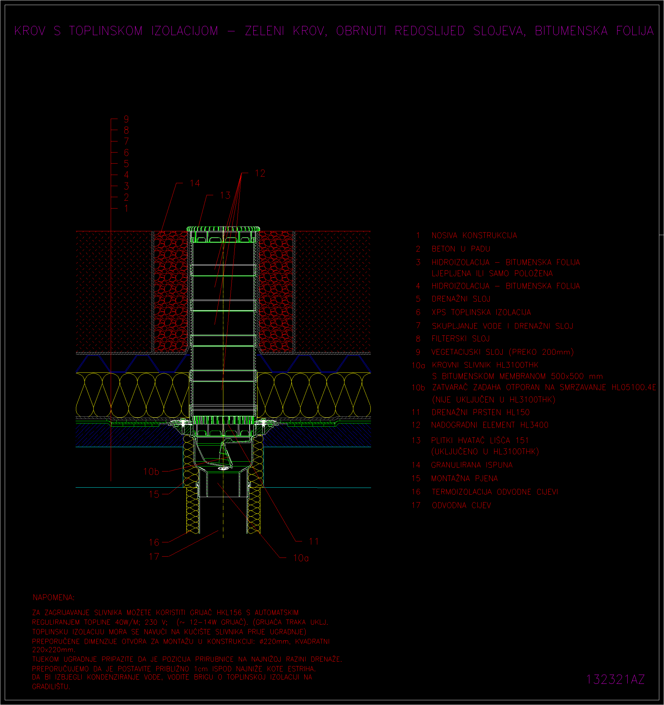Click the final note word 'GRADILIŠTU.'
The width and height of the screenshot is (664, 705).
51,687
